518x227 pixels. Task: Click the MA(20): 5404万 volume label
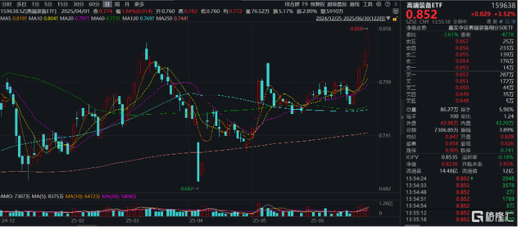(120, 197)
